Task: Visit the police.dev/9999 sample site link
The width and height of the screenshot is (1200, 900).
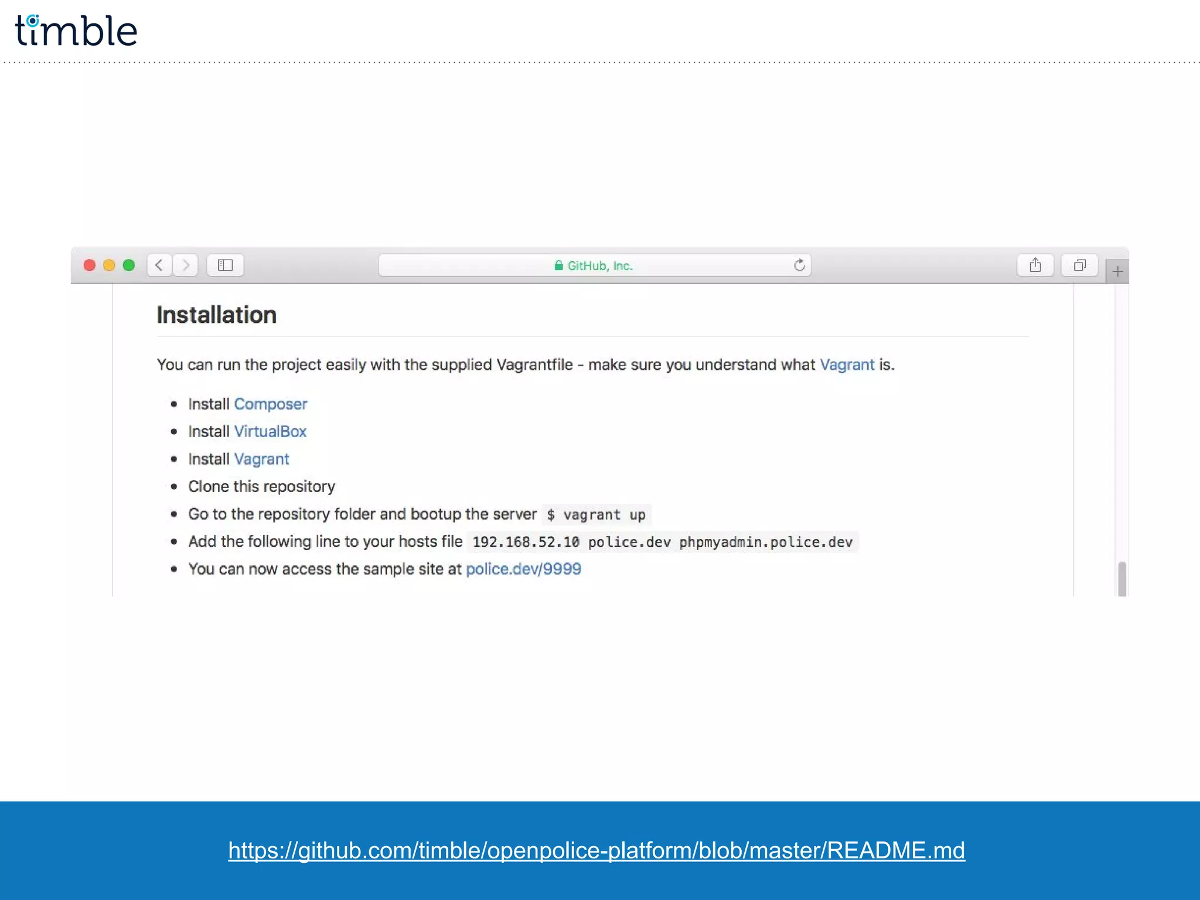Action: tap(523, 569)
